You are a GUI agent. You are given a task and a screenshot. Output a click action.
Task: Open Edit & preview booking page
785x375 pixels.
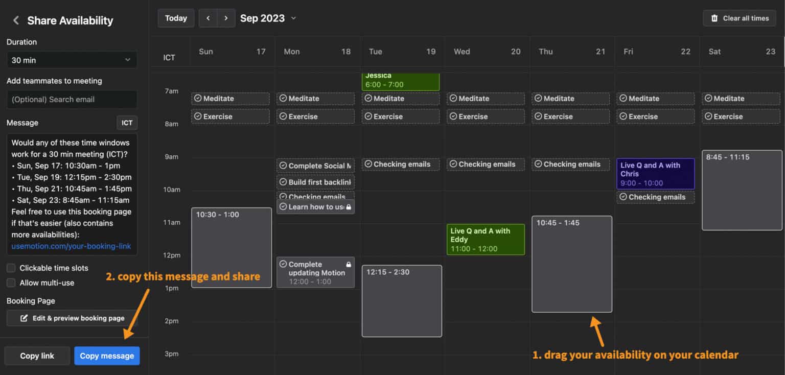(72, 318)
